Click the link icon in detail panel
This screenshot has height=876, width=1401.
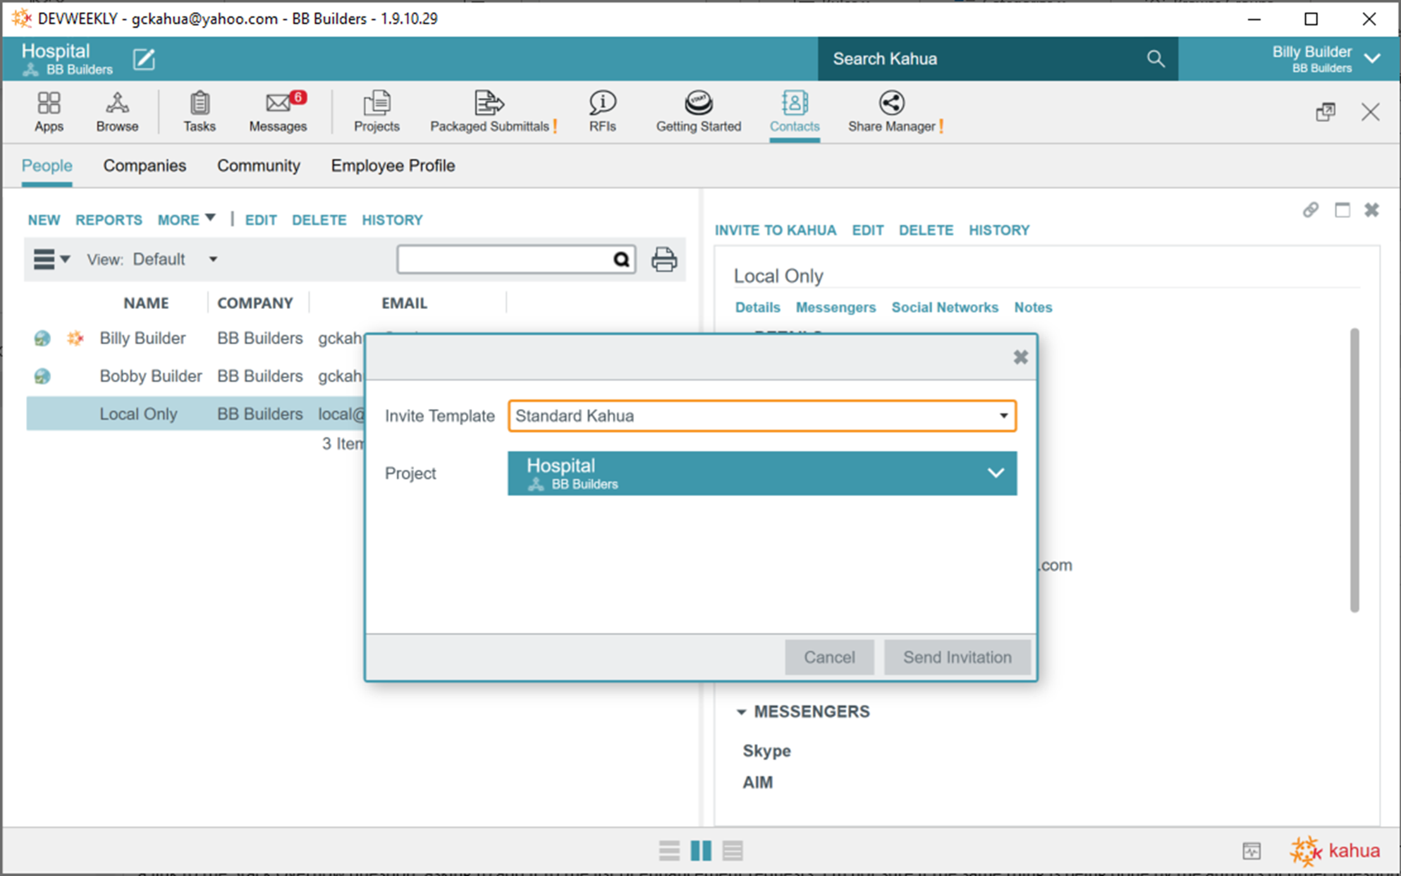pos(1311,210)
